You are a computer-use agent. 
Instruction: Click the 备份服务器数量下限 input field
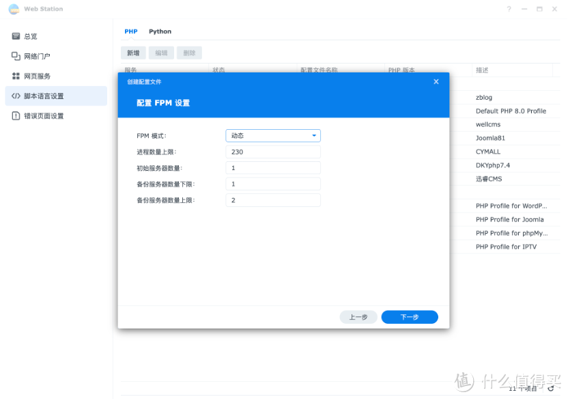(273, 184)
